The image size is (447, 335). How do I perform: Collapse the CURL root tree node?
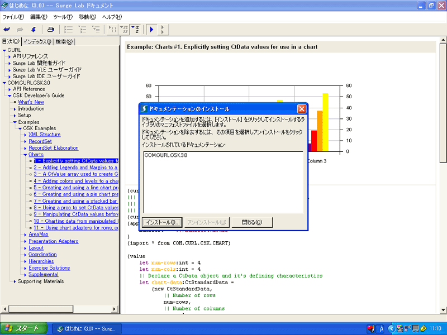pos(4,50)
